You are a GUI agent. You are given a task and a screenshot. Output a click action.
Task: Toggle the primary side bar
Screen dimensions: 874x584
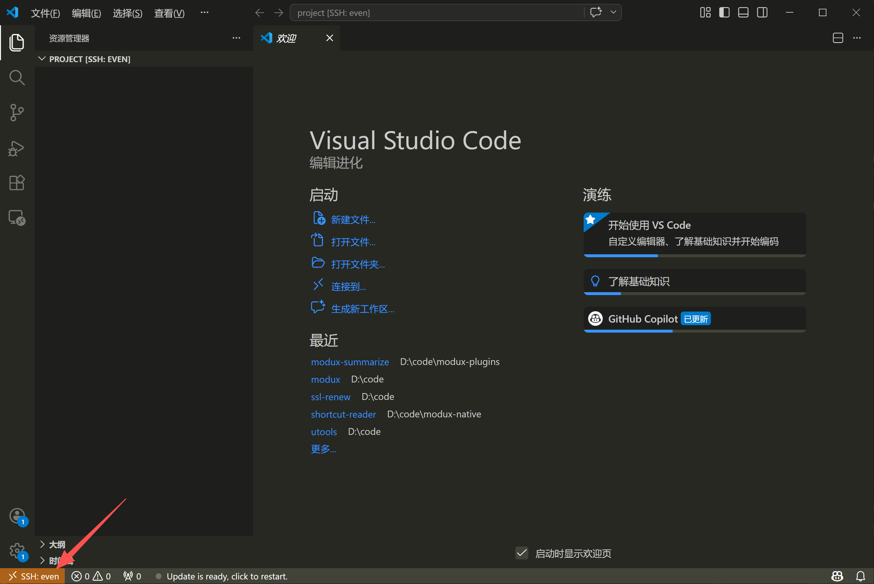click(724, 13)
